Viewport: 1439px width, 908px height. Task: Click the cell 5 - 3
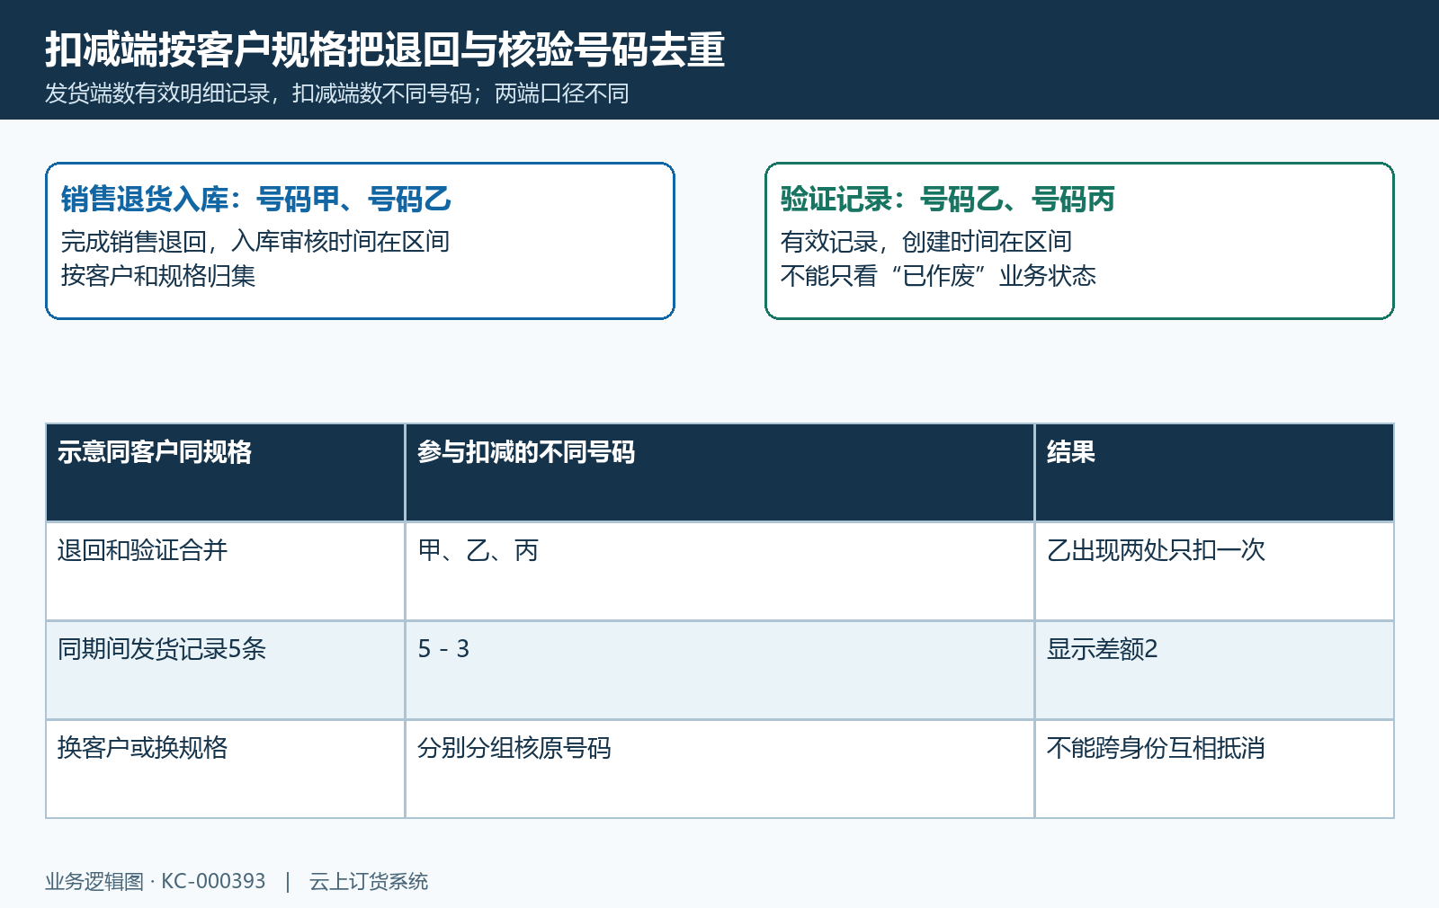click(x=720, y=670)
